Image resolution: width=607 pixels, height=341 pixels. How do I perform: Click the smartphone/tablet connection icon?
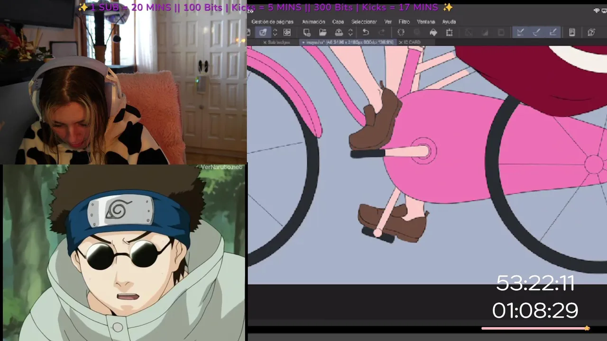click(572, 32)
